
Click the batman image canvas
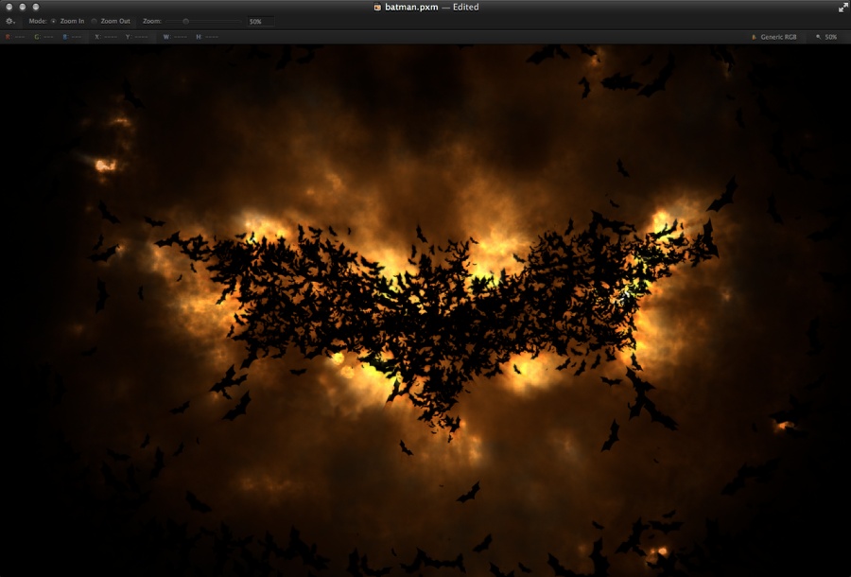click(425, 310)
